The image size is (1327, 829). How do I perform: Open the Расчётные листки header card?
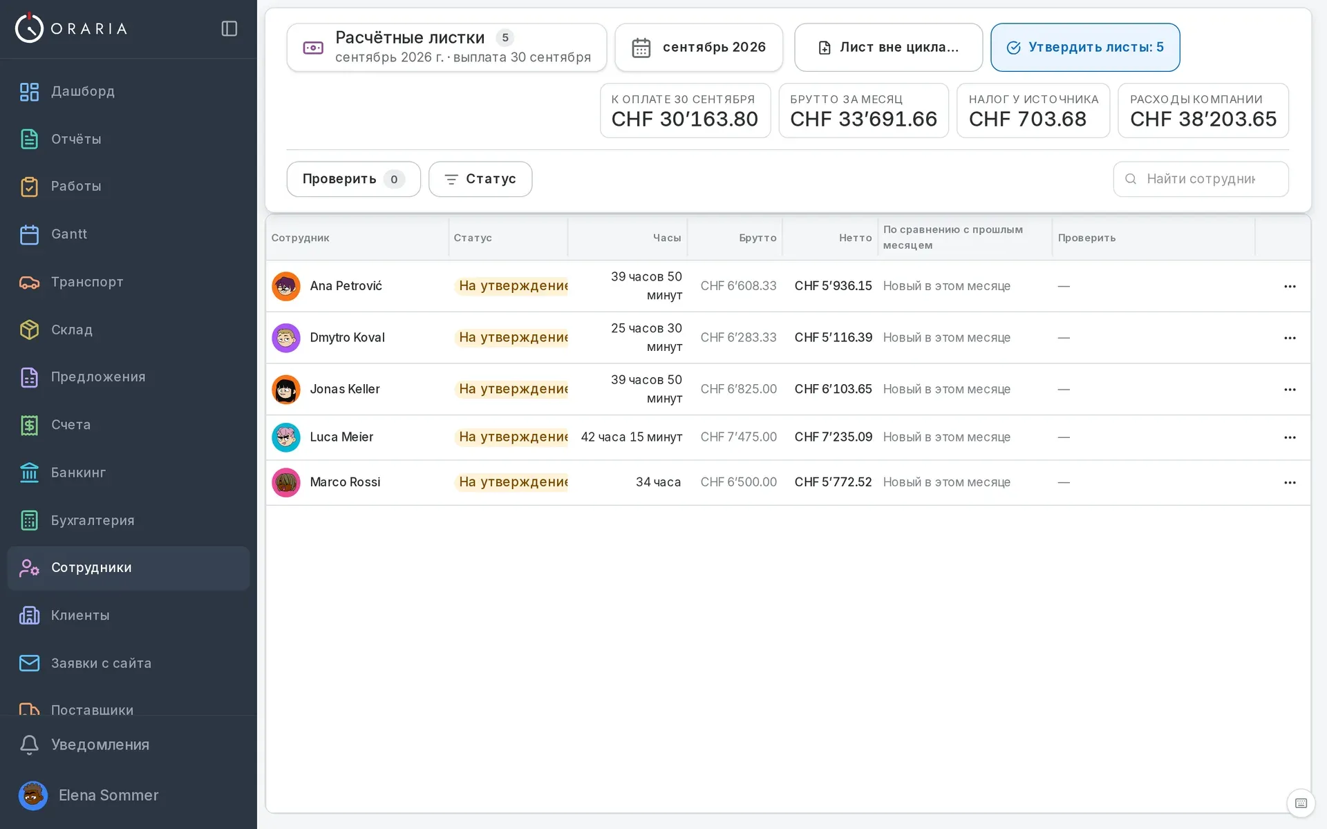pyautogui.click(x=446, y=48)
